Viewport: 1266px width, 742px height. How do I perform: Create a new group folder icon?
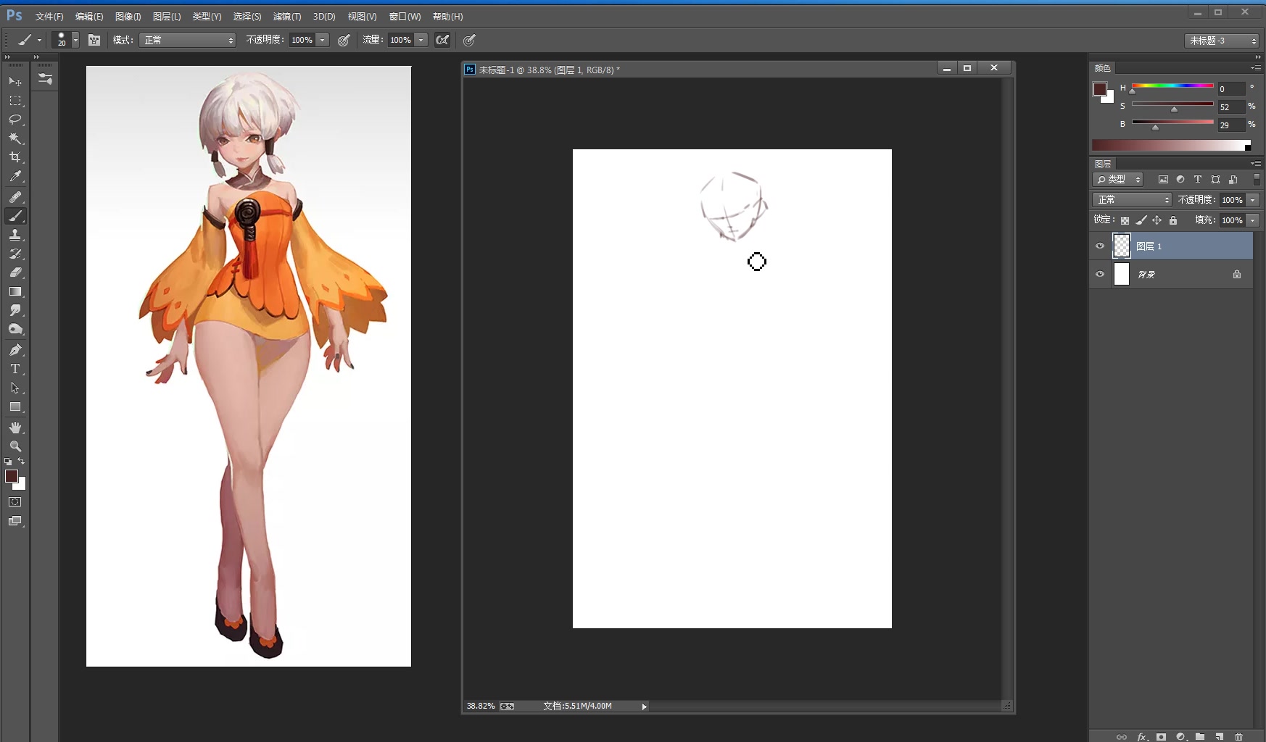coord(1200,736)
